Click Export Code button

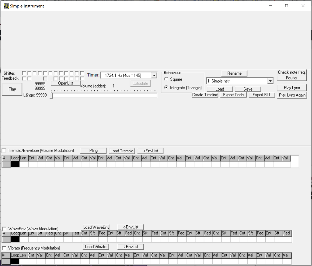click(233, 95)
